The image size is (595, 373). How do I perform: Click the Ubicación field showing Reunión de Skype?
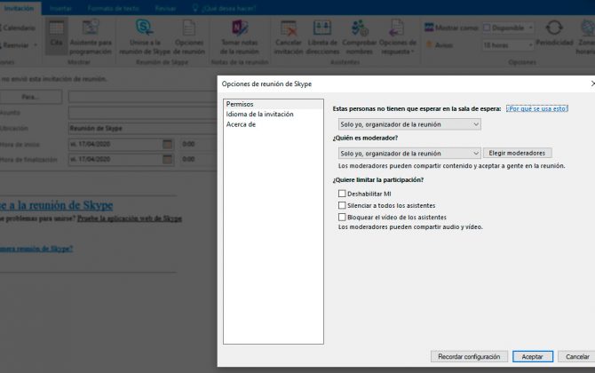[143, 128]
